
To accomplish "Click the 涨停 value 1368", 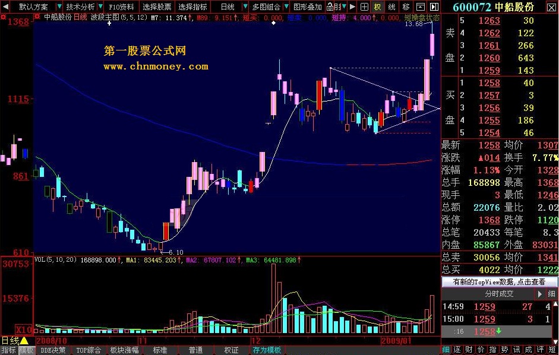I will (489, 220).
